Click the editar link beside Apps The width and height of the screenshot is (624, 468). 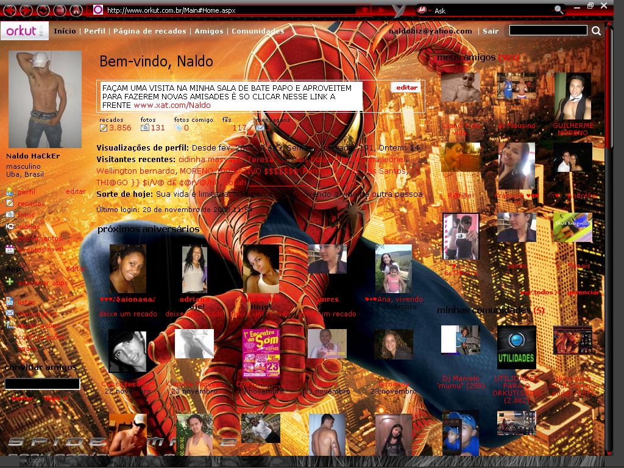coord(75,269)
